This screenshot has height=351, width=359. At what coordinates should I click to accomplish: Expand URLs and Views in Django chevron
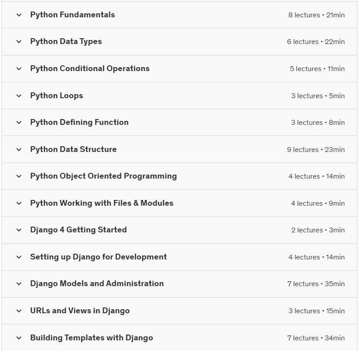19,311
